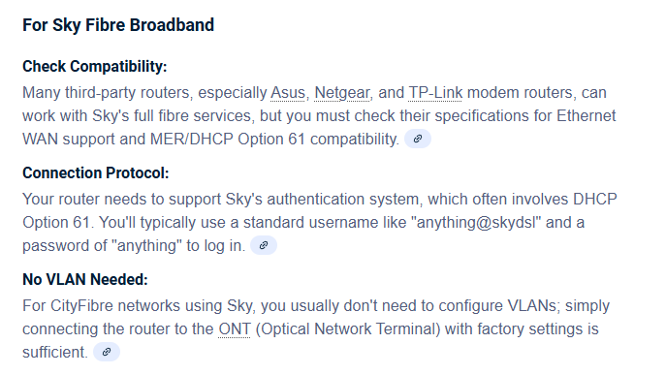Click the "For Sky Fibre Broadband" heading
666x375 pixels.
[118, 25]
